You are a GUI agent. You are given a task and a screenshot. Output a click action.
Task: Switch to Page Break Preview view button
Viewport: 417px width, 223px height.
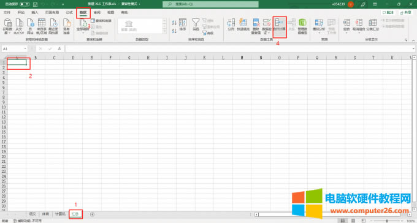coord(363,221)
